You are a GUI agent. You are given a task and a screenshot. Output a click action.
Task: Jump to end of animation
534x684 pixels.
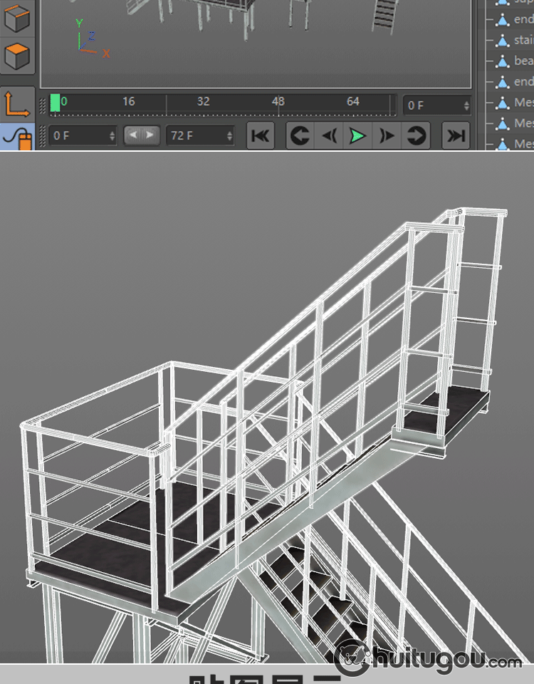tap(456, 135)
